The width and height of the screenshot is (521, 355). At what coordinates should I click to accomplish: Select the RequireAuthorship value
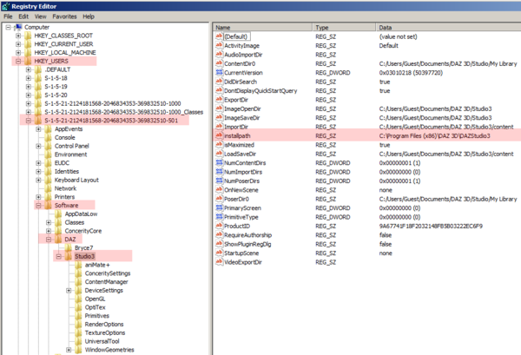pyautogui.click(x=247, y=235)
